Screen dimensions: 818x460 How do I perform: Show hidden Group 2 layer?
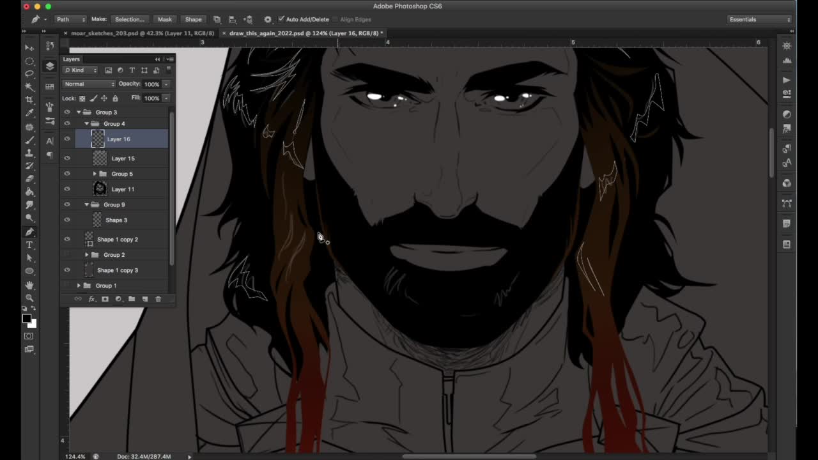67,254
